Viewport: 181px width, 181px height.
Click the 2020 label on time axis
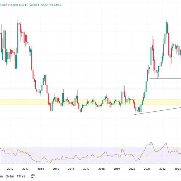[x=132, y=169]
